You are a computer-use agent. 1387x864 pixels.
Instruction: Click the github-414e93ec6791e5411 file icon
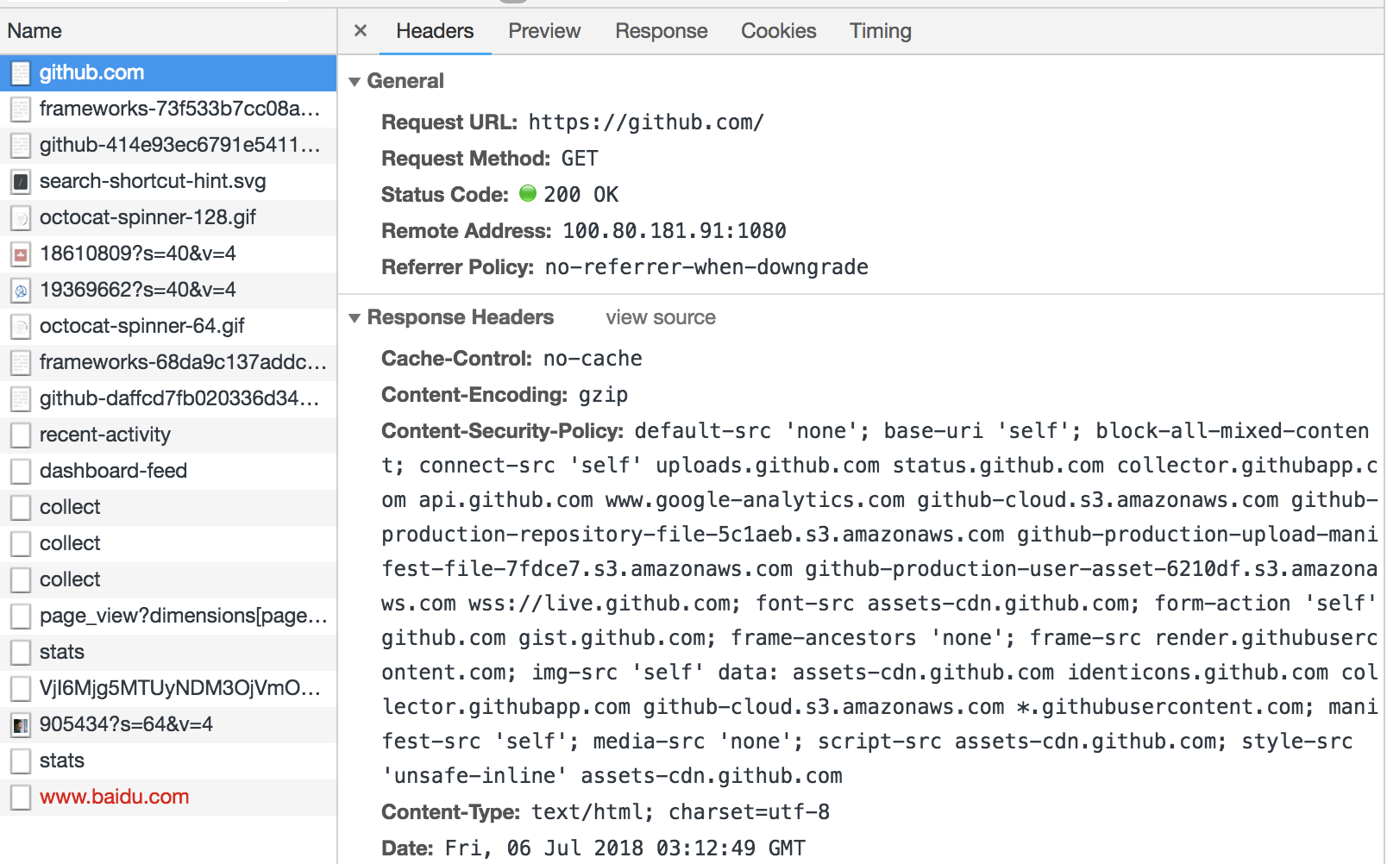(x=21, y=146)
